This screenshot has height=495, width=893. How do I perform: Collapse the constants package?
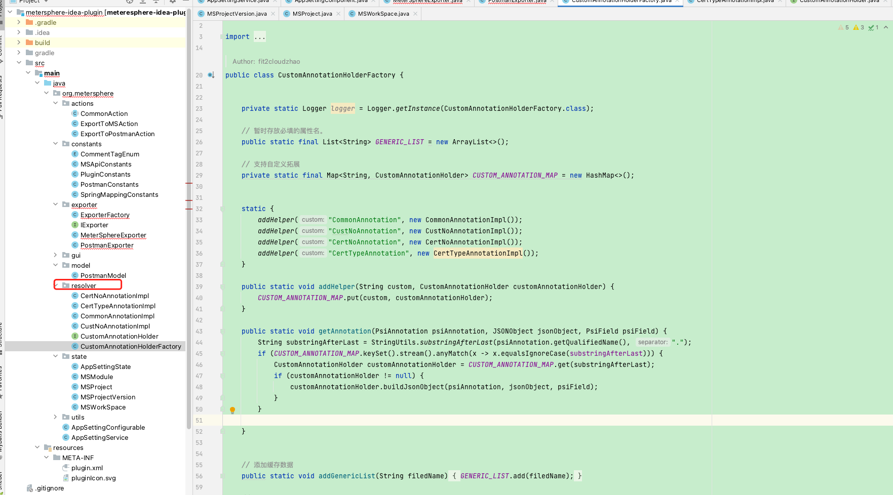55,144
